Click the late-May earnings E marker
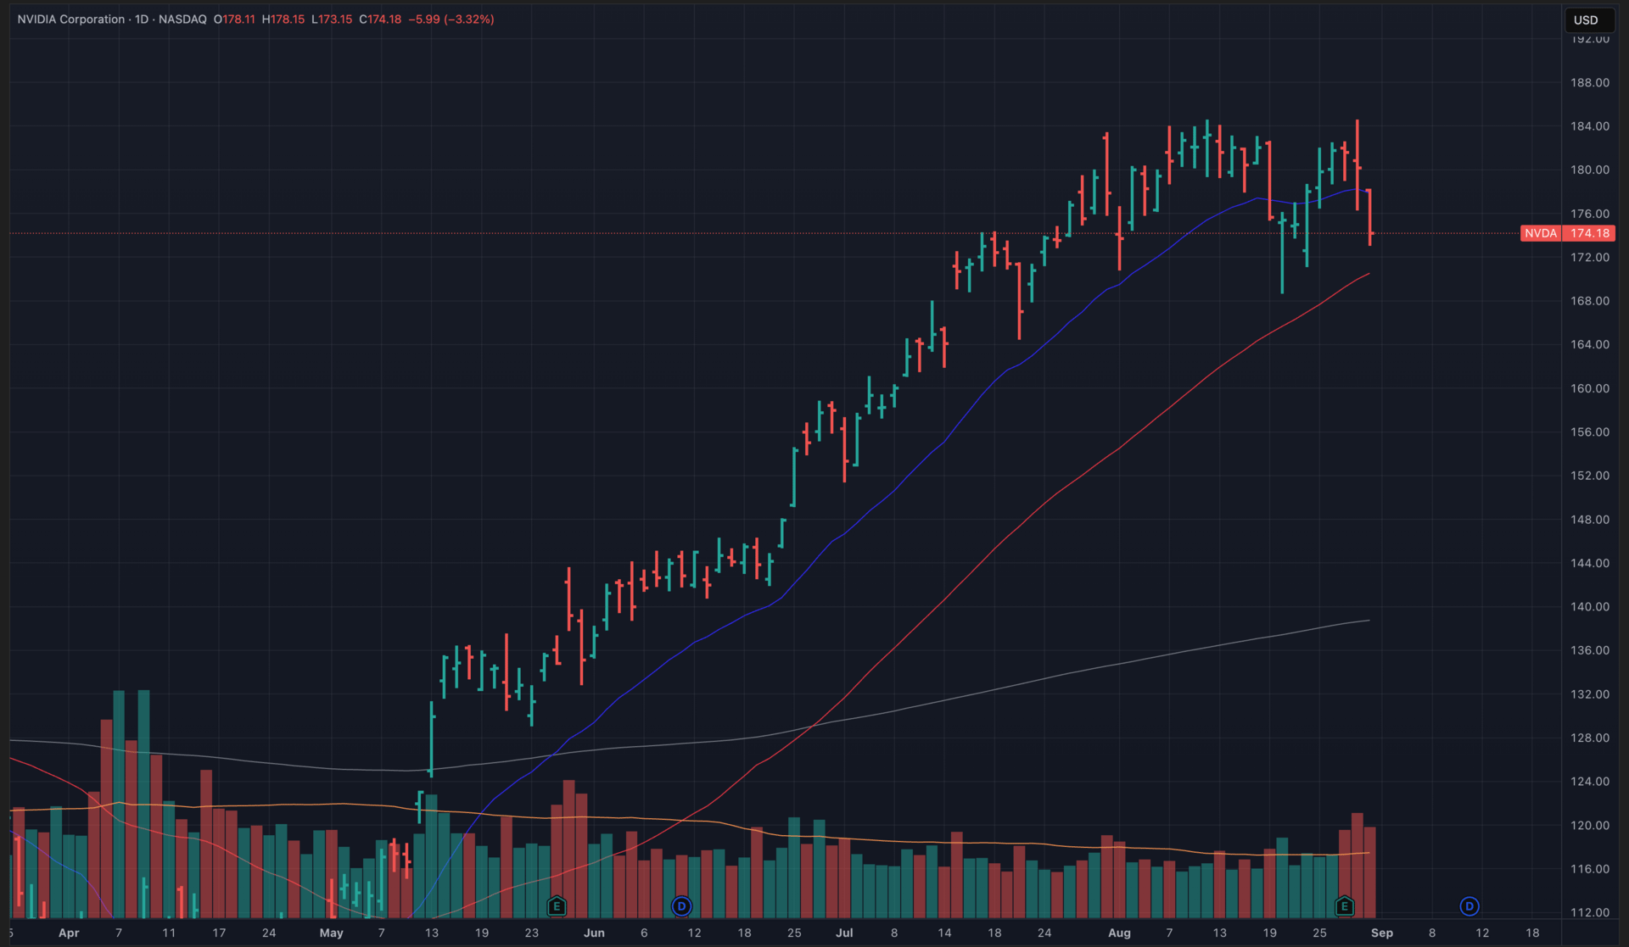 557,906
